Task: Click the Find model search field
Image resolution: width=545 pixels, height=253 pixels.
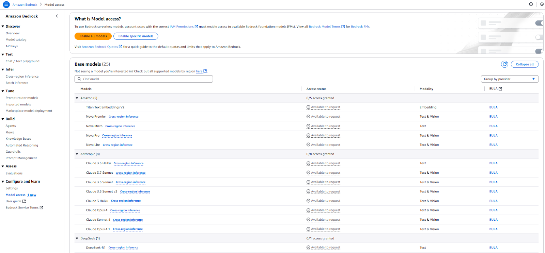Action: pos(144,79)
